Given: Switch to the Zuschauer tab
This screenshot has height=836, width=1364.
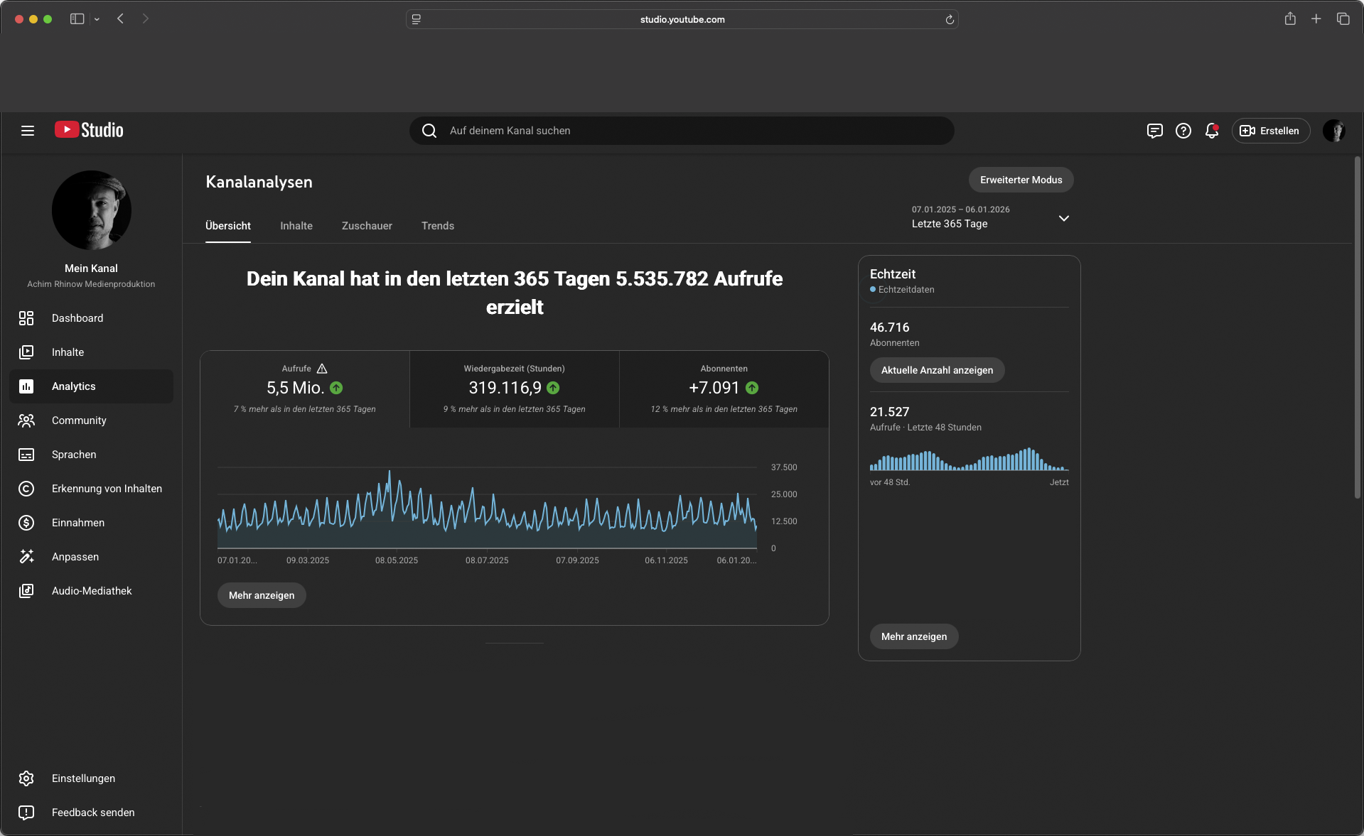Looking at the screenshot, I should [367, 226].
